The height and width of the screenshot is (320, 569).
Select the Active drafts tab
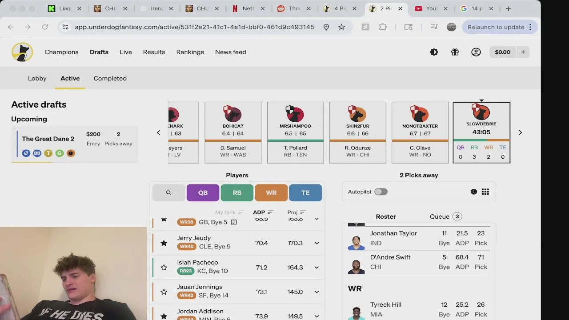(x=70, y=78)
